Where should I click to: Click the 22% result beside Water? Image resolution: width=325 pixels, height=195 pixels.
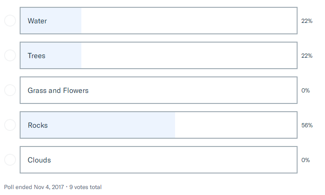click(307, 21)
